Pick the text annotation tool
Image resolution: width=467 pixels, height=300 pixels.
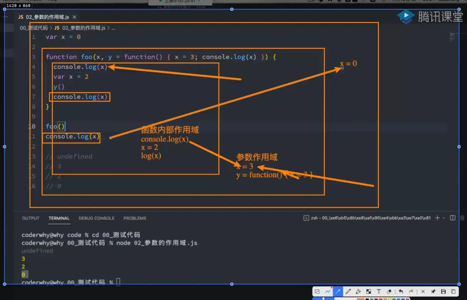[379, 292]
